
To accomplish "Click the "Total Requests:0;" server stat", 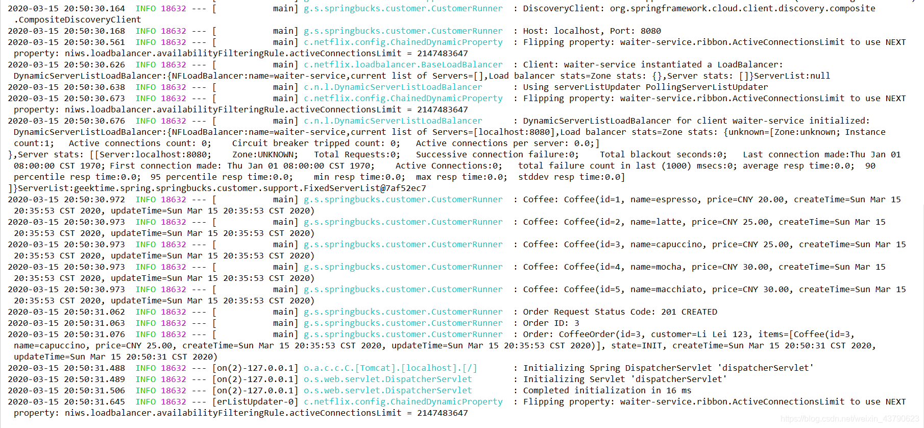I will 357,155.
